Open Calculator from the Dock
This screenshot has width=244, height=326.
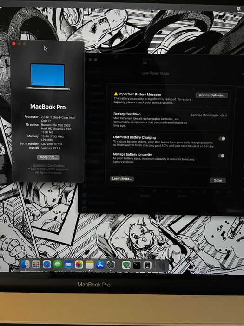147,265
